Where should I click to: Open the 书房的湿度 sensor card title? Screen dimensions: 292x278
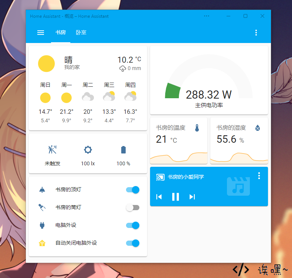231,128
